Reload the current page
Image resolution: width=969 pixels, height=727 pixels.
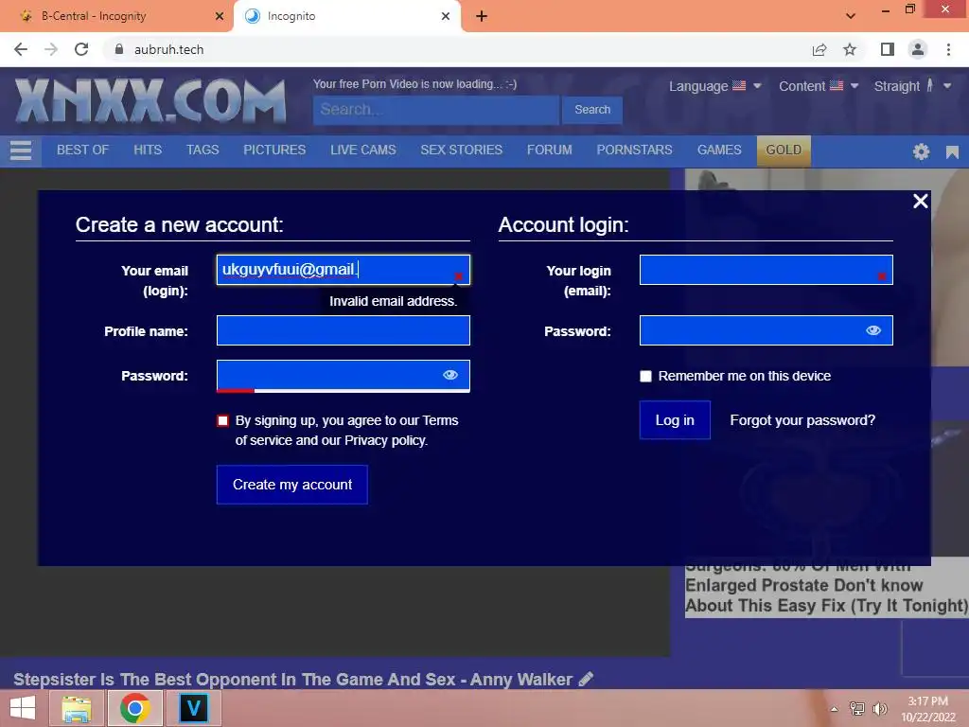[81, 49]
